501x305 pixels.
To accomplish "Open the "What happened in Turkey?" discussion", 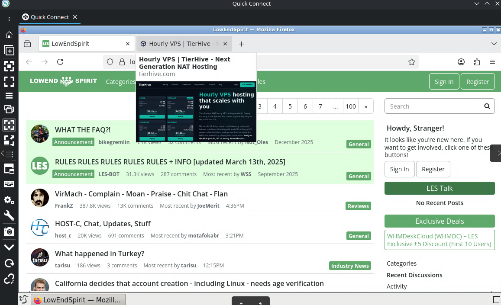I will (100, 254).
